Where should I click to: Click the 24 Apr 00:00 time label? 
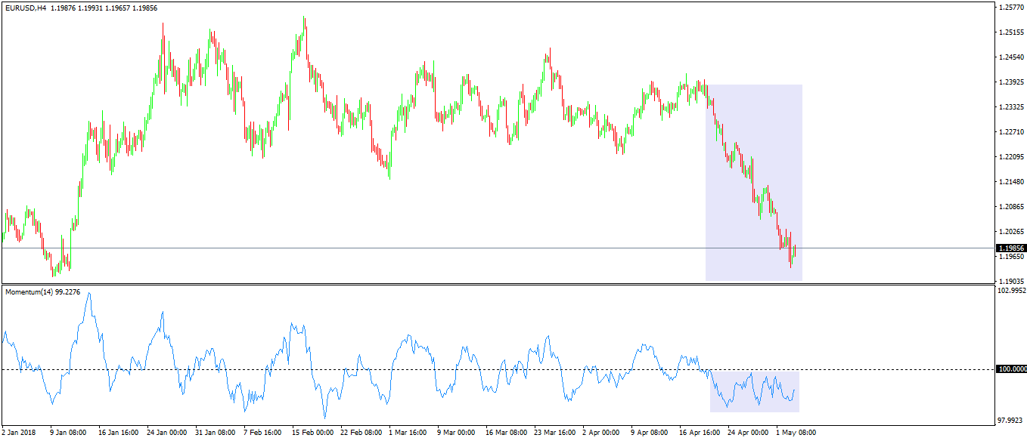tap(749, 433)
